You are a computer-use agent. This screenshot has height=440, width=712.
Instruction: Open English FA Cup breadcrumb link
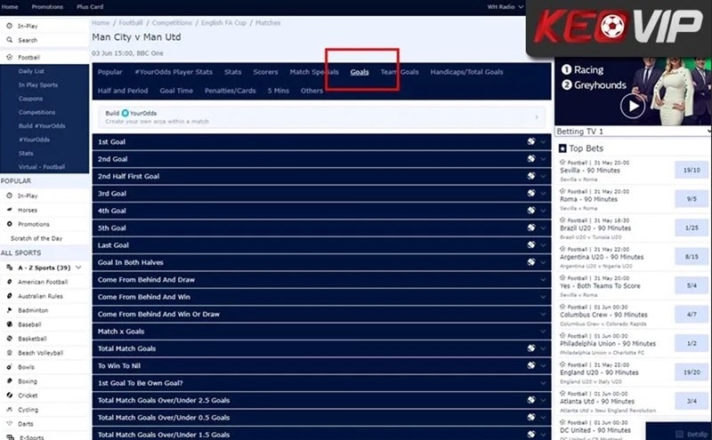click(223, 23)
